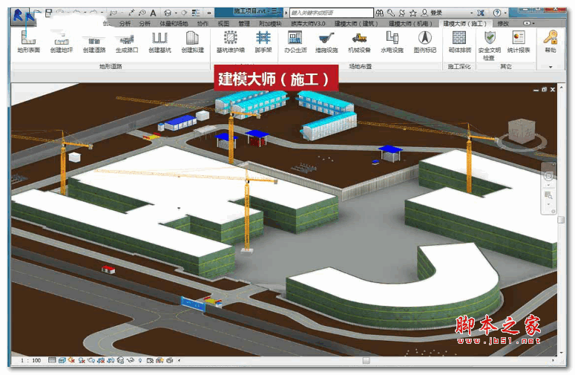Toggle reveal hidden elements light bulb icon

coord(140,361)
